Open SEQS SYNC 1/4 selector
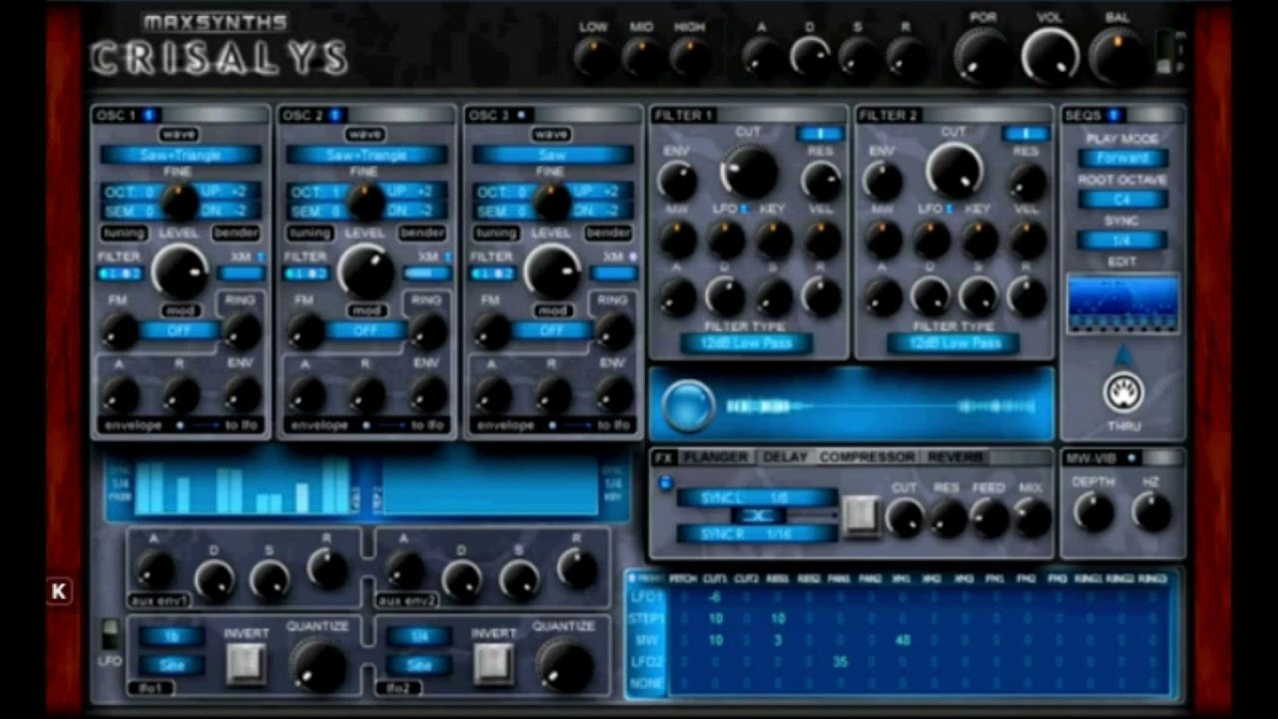This screenshot has width=1278, height=719. coord(1123,241)
